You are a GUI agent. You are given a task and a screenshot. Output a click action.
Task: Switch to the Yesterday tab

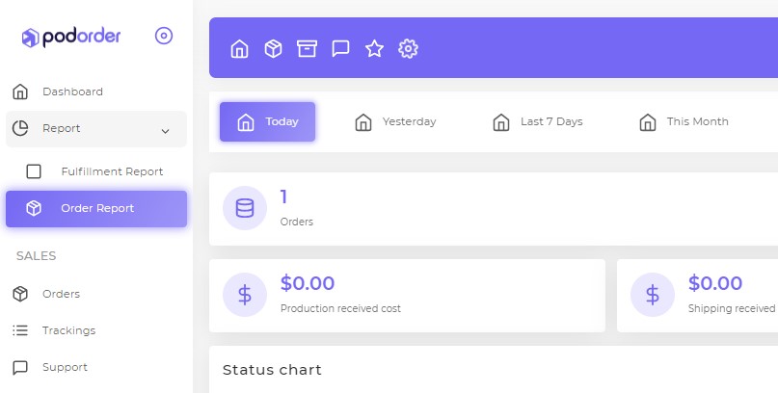[395, 122]
